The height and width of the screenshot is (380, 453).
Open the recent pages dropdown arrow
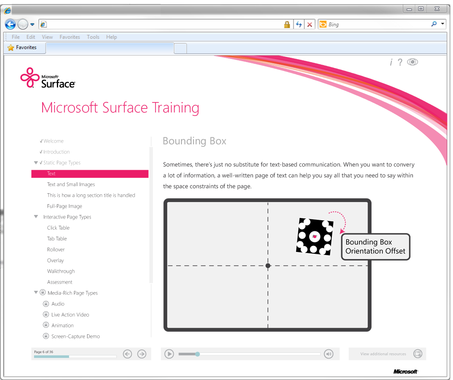point(32,25)
